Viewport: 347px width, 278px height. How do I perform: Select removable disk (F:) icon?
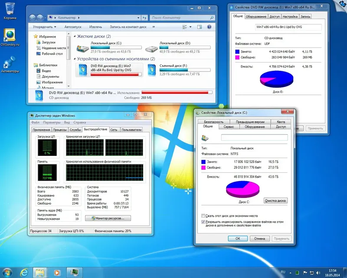pos(152,70)
